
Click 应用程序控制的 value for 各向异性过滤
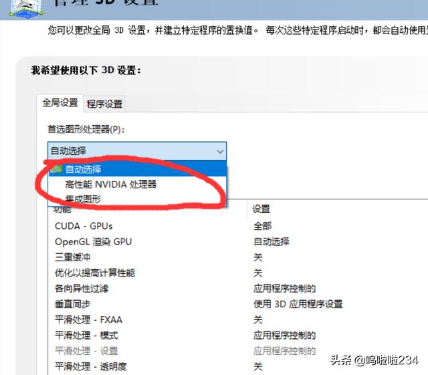pos(284,289)
